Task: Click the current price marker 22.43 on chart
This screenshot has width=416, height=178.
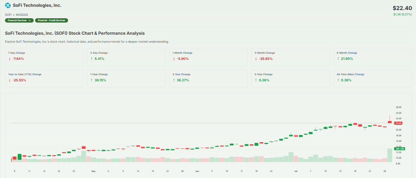Action: coord(398,123)
